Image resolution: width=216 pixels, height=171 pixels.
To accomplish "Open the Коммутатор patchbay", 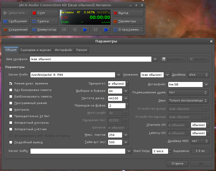I will [x=44, y=30].
